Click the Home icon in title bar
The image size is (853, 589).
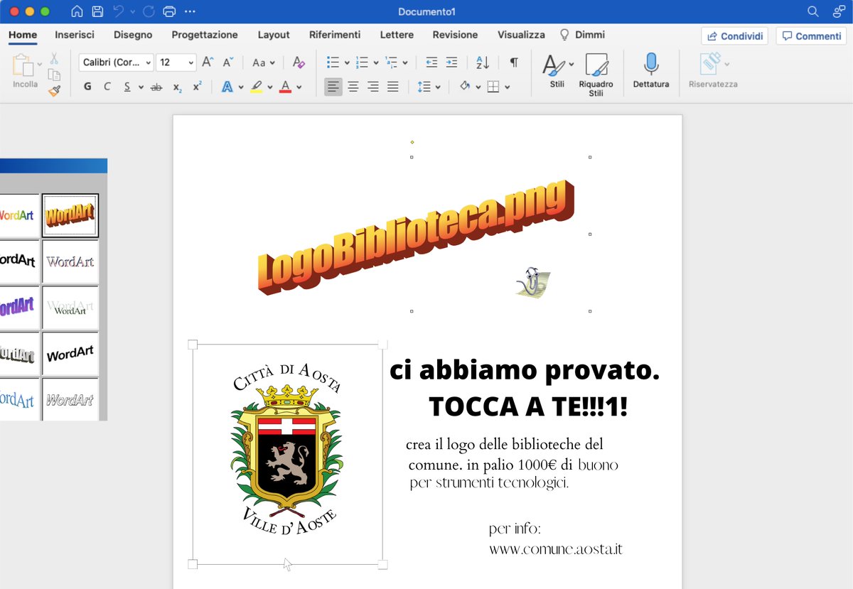77,11
